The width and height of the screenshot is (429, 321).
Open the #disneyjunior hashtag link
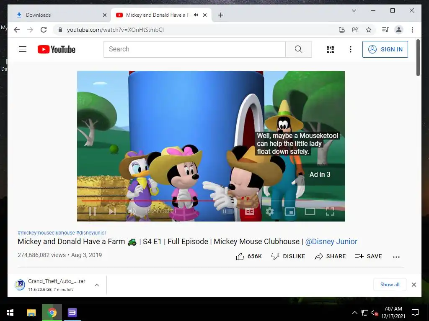[91, 232]
